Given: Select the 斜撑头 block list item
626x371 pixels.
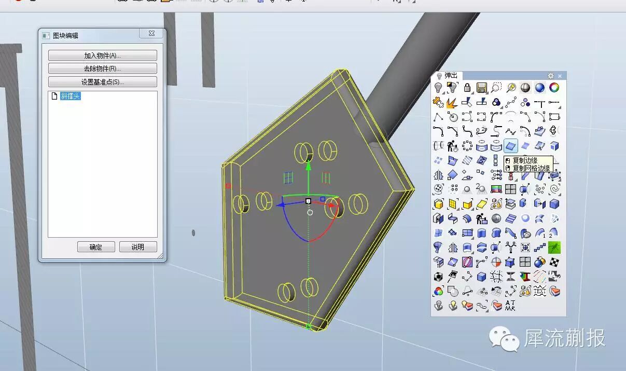Looking at the screenshot, I should [71, 97].
